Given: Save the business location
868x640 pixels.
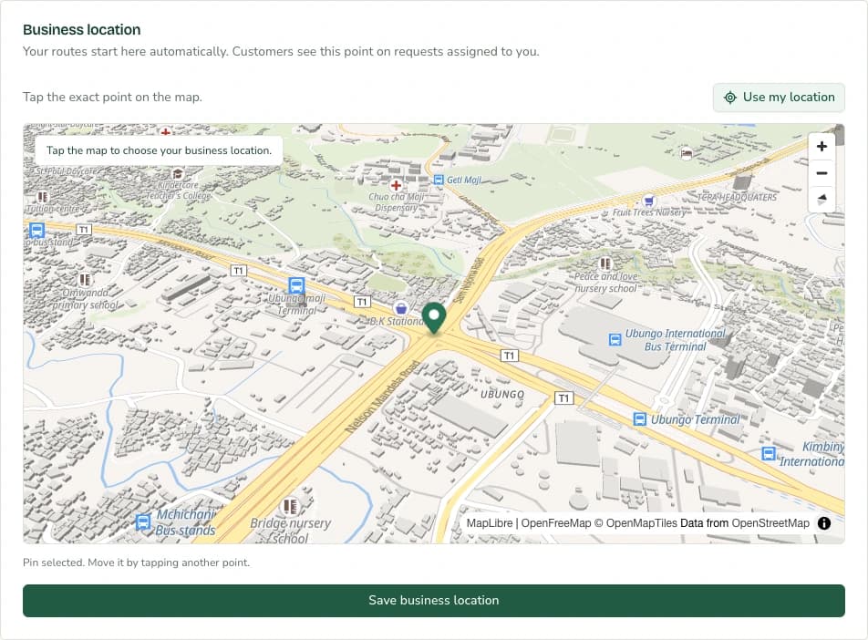Looking at the screenshot, I should pyautogui.click(x=433, y=600).
